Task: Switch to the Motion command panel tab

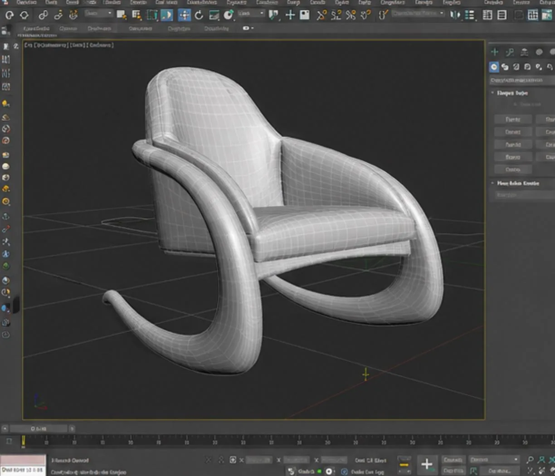Action: click(x=539, y=52)
